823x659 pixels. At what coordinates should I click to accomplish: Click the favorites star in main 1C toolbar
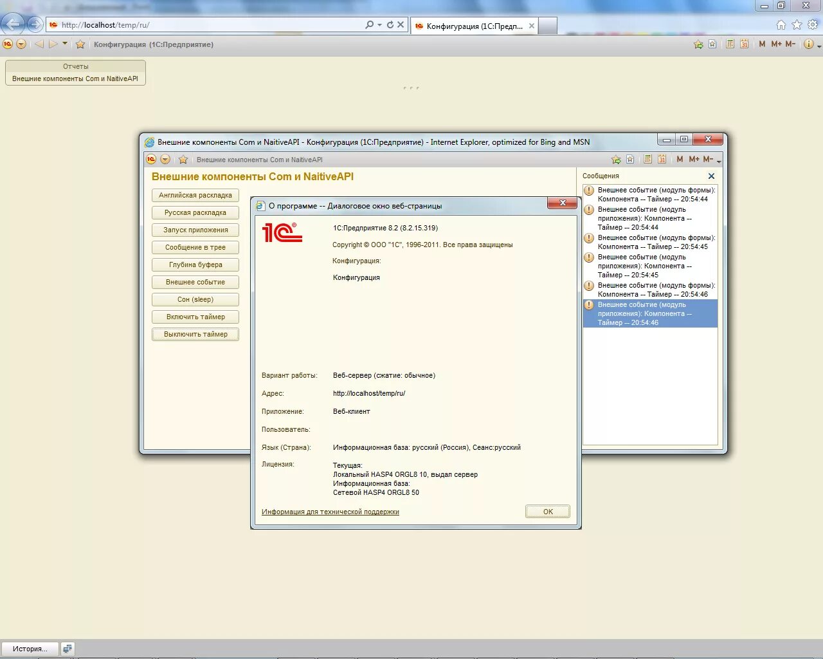(x=80, y=44)
